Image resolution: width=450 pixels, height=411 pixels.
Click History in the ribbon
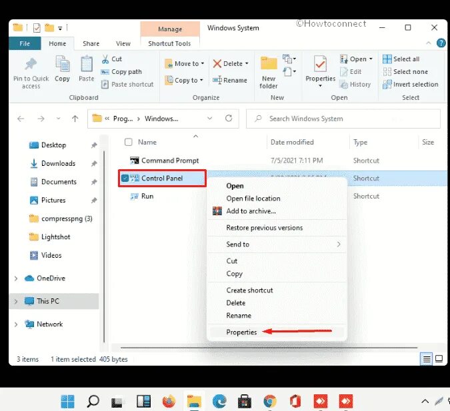pos(355,85)
